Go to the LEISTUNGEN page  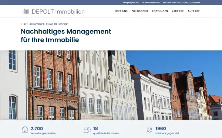coord(160,11)
